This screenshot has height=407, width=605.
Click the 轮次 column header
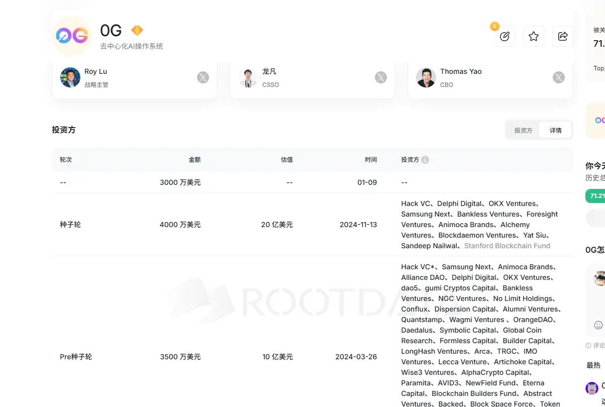tap(66, 160)
